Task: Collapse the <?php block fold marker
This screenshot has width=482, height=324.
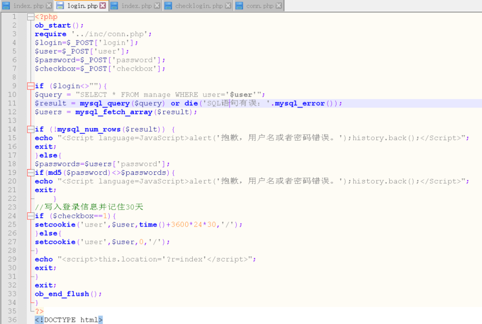Action: click(30, 17)
